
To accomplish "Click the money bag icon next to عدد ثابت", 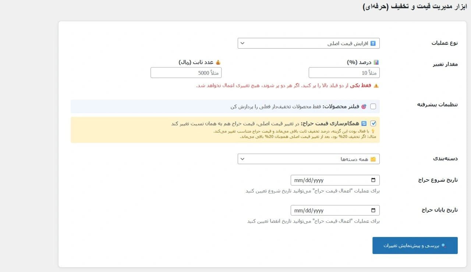I will tap(218, 63).
